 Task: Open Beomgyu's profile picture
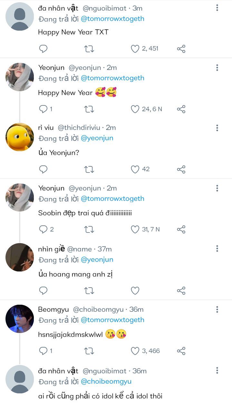click(x=20, y=319)
